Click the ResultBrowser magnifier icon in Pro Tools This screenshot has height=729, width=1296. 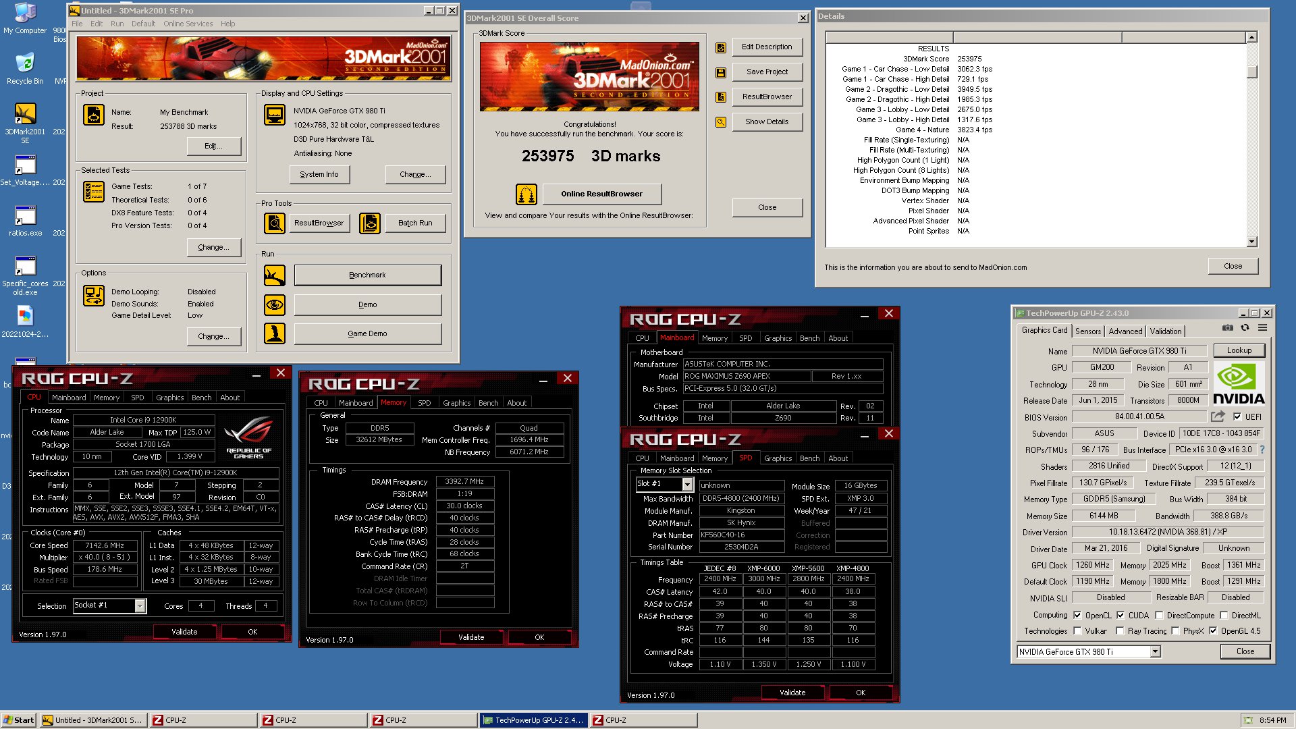point(275,223)
